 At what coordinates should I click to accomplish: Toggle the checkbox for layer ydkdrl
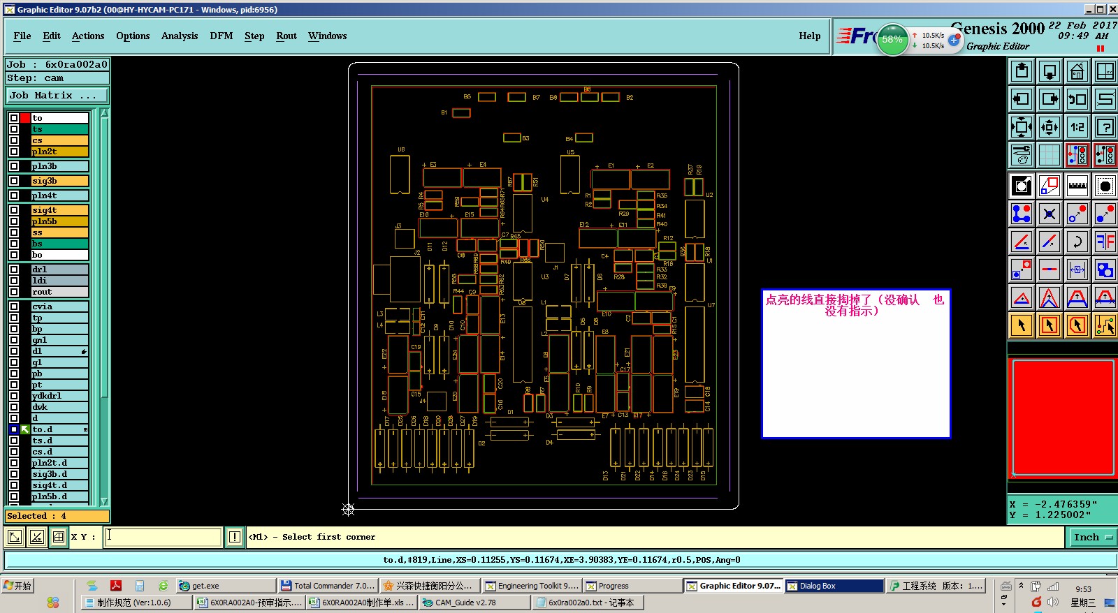(x=14, y=396)
